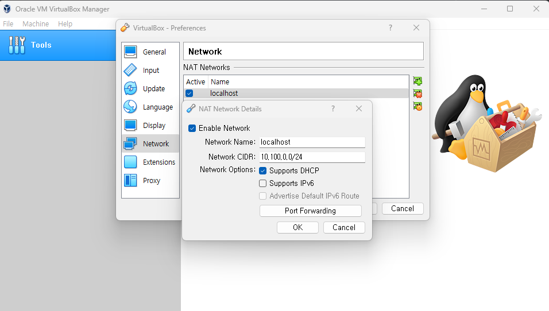
Task: Enable Supports IPv6 checkbox
Action: click(x=262, y=183)
